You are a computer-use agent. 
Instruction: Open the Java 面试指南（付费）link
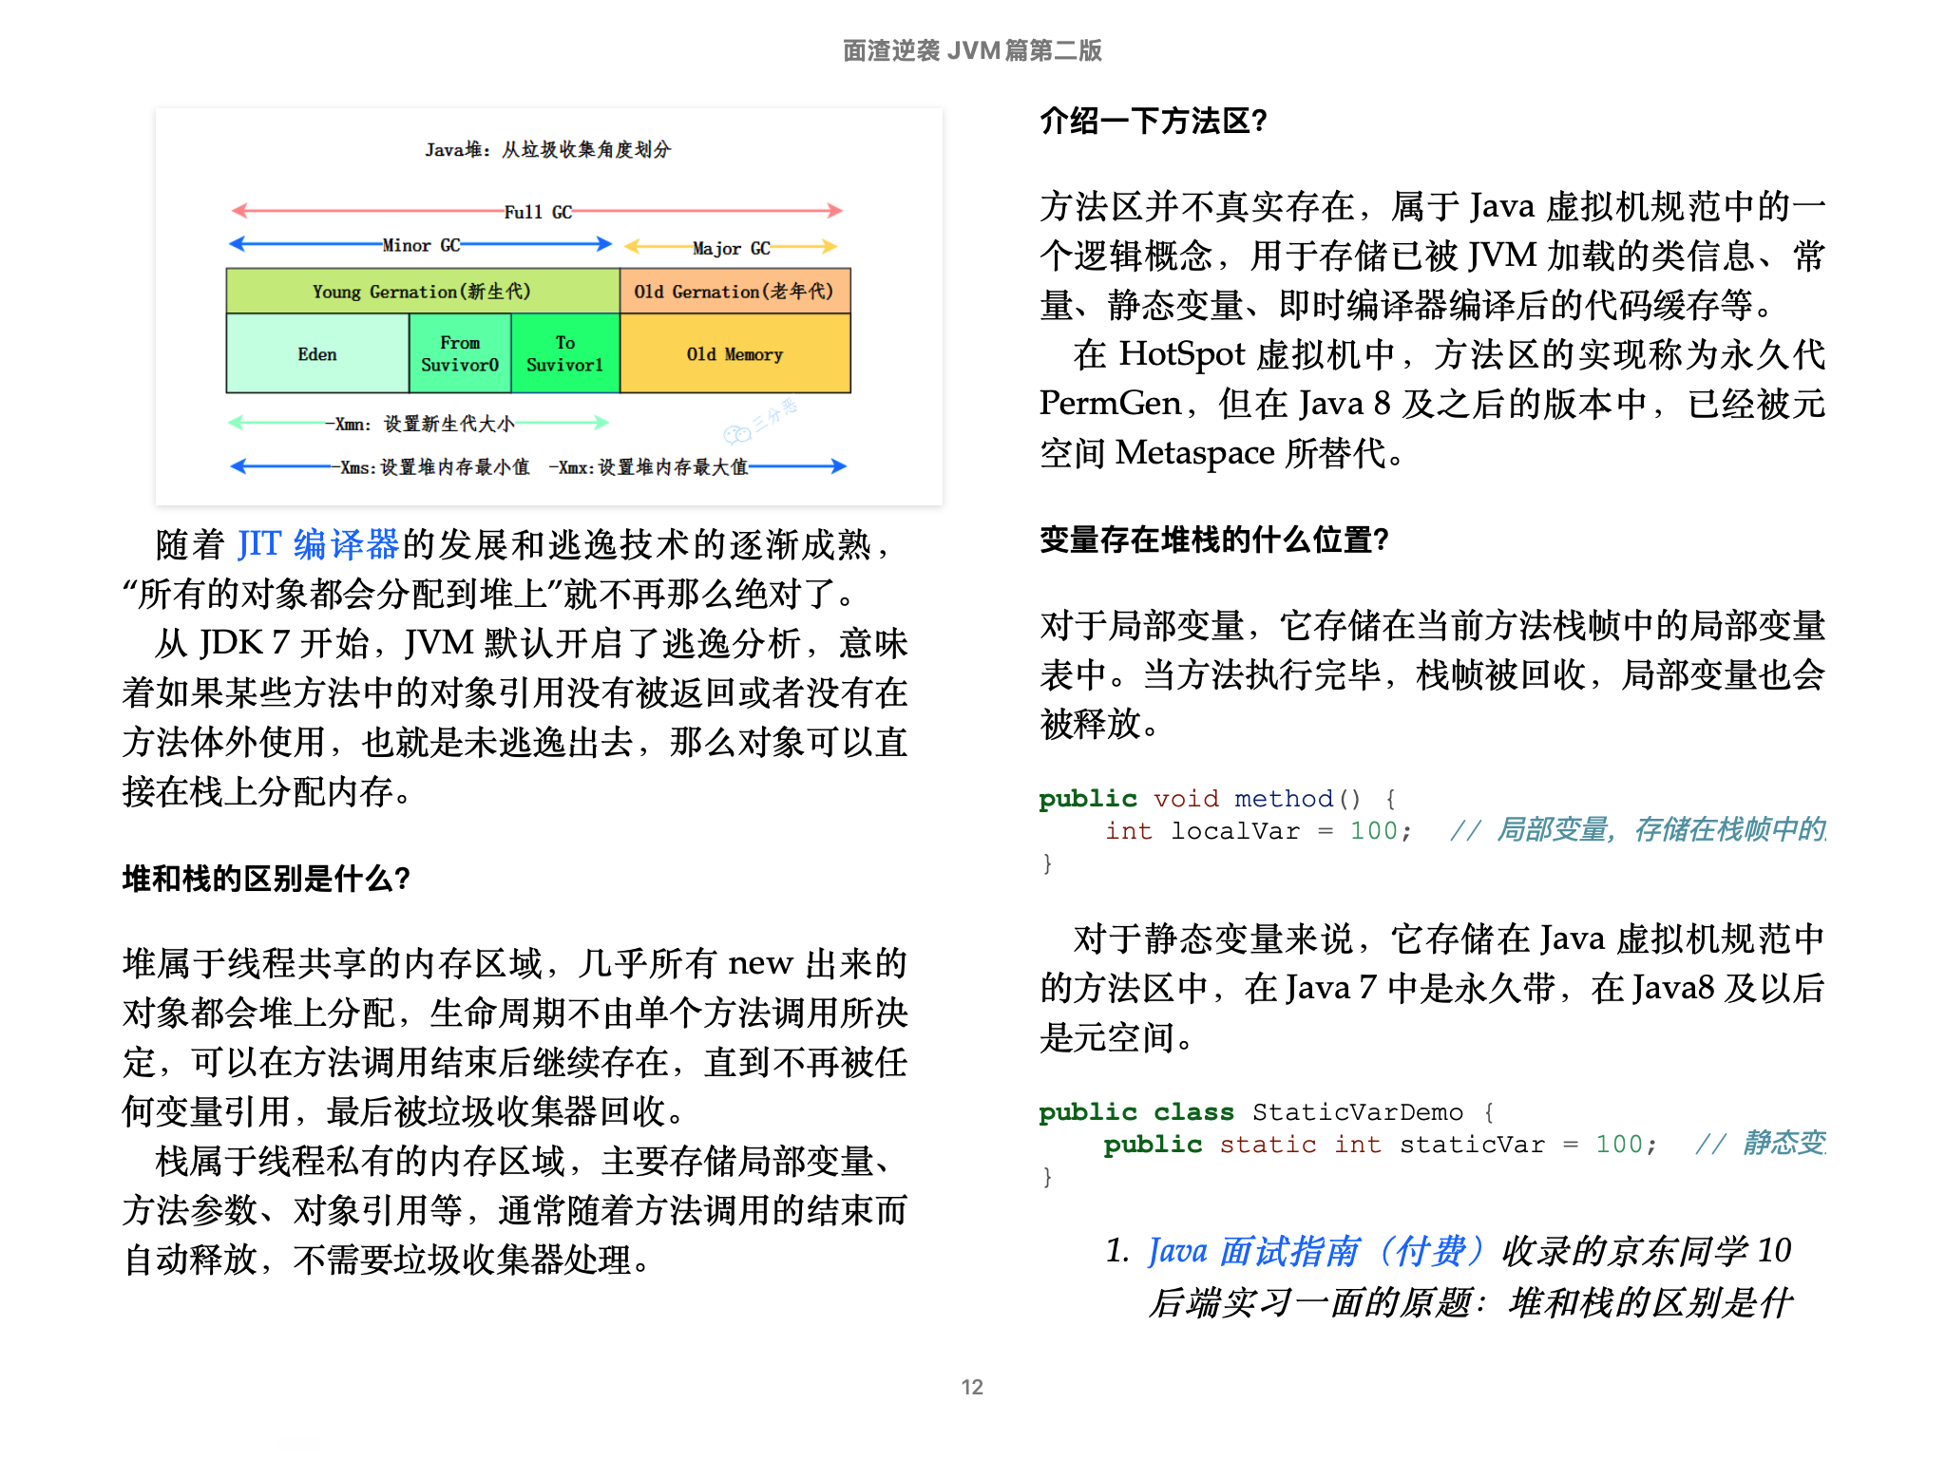1315,1251
